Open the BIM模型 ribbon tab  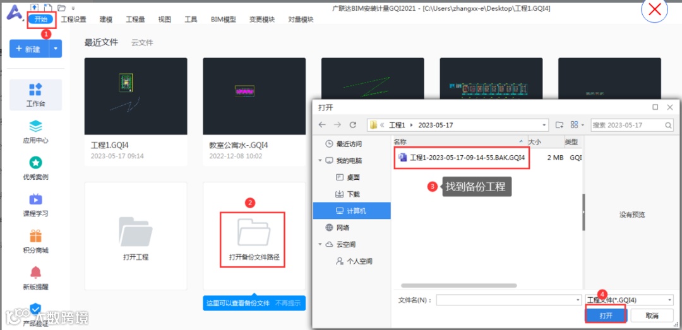[223, 19]
